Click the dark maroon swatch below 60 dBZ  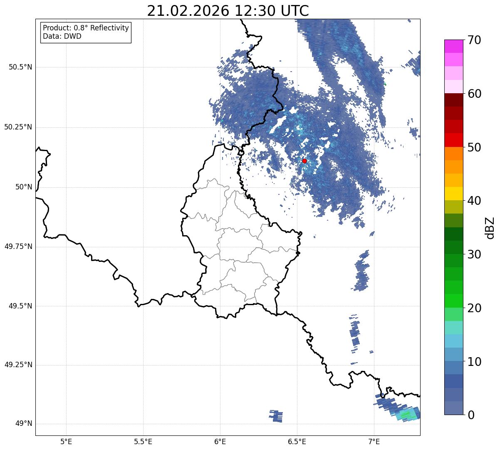453,100
